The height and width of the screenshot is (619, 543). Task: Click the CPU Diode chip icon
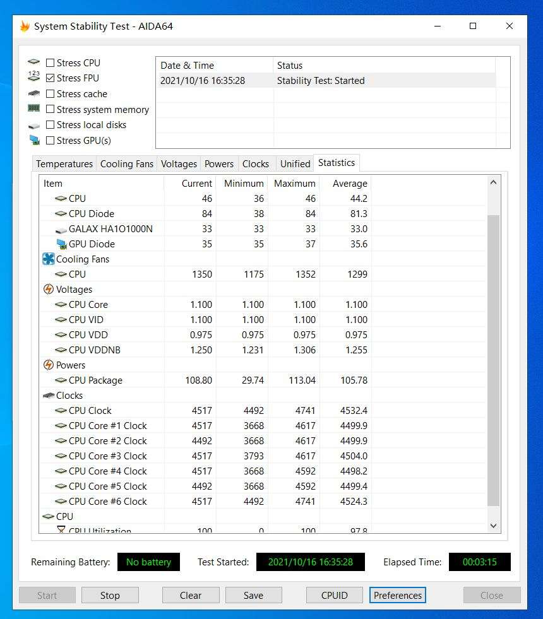[x=61, y=213]
